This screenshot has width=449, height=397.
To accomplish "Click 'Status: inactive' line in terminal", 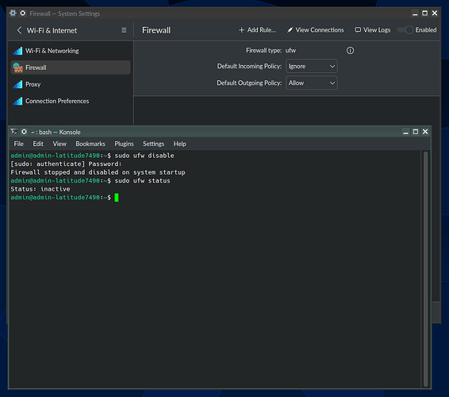I will (x=40, y=189).
